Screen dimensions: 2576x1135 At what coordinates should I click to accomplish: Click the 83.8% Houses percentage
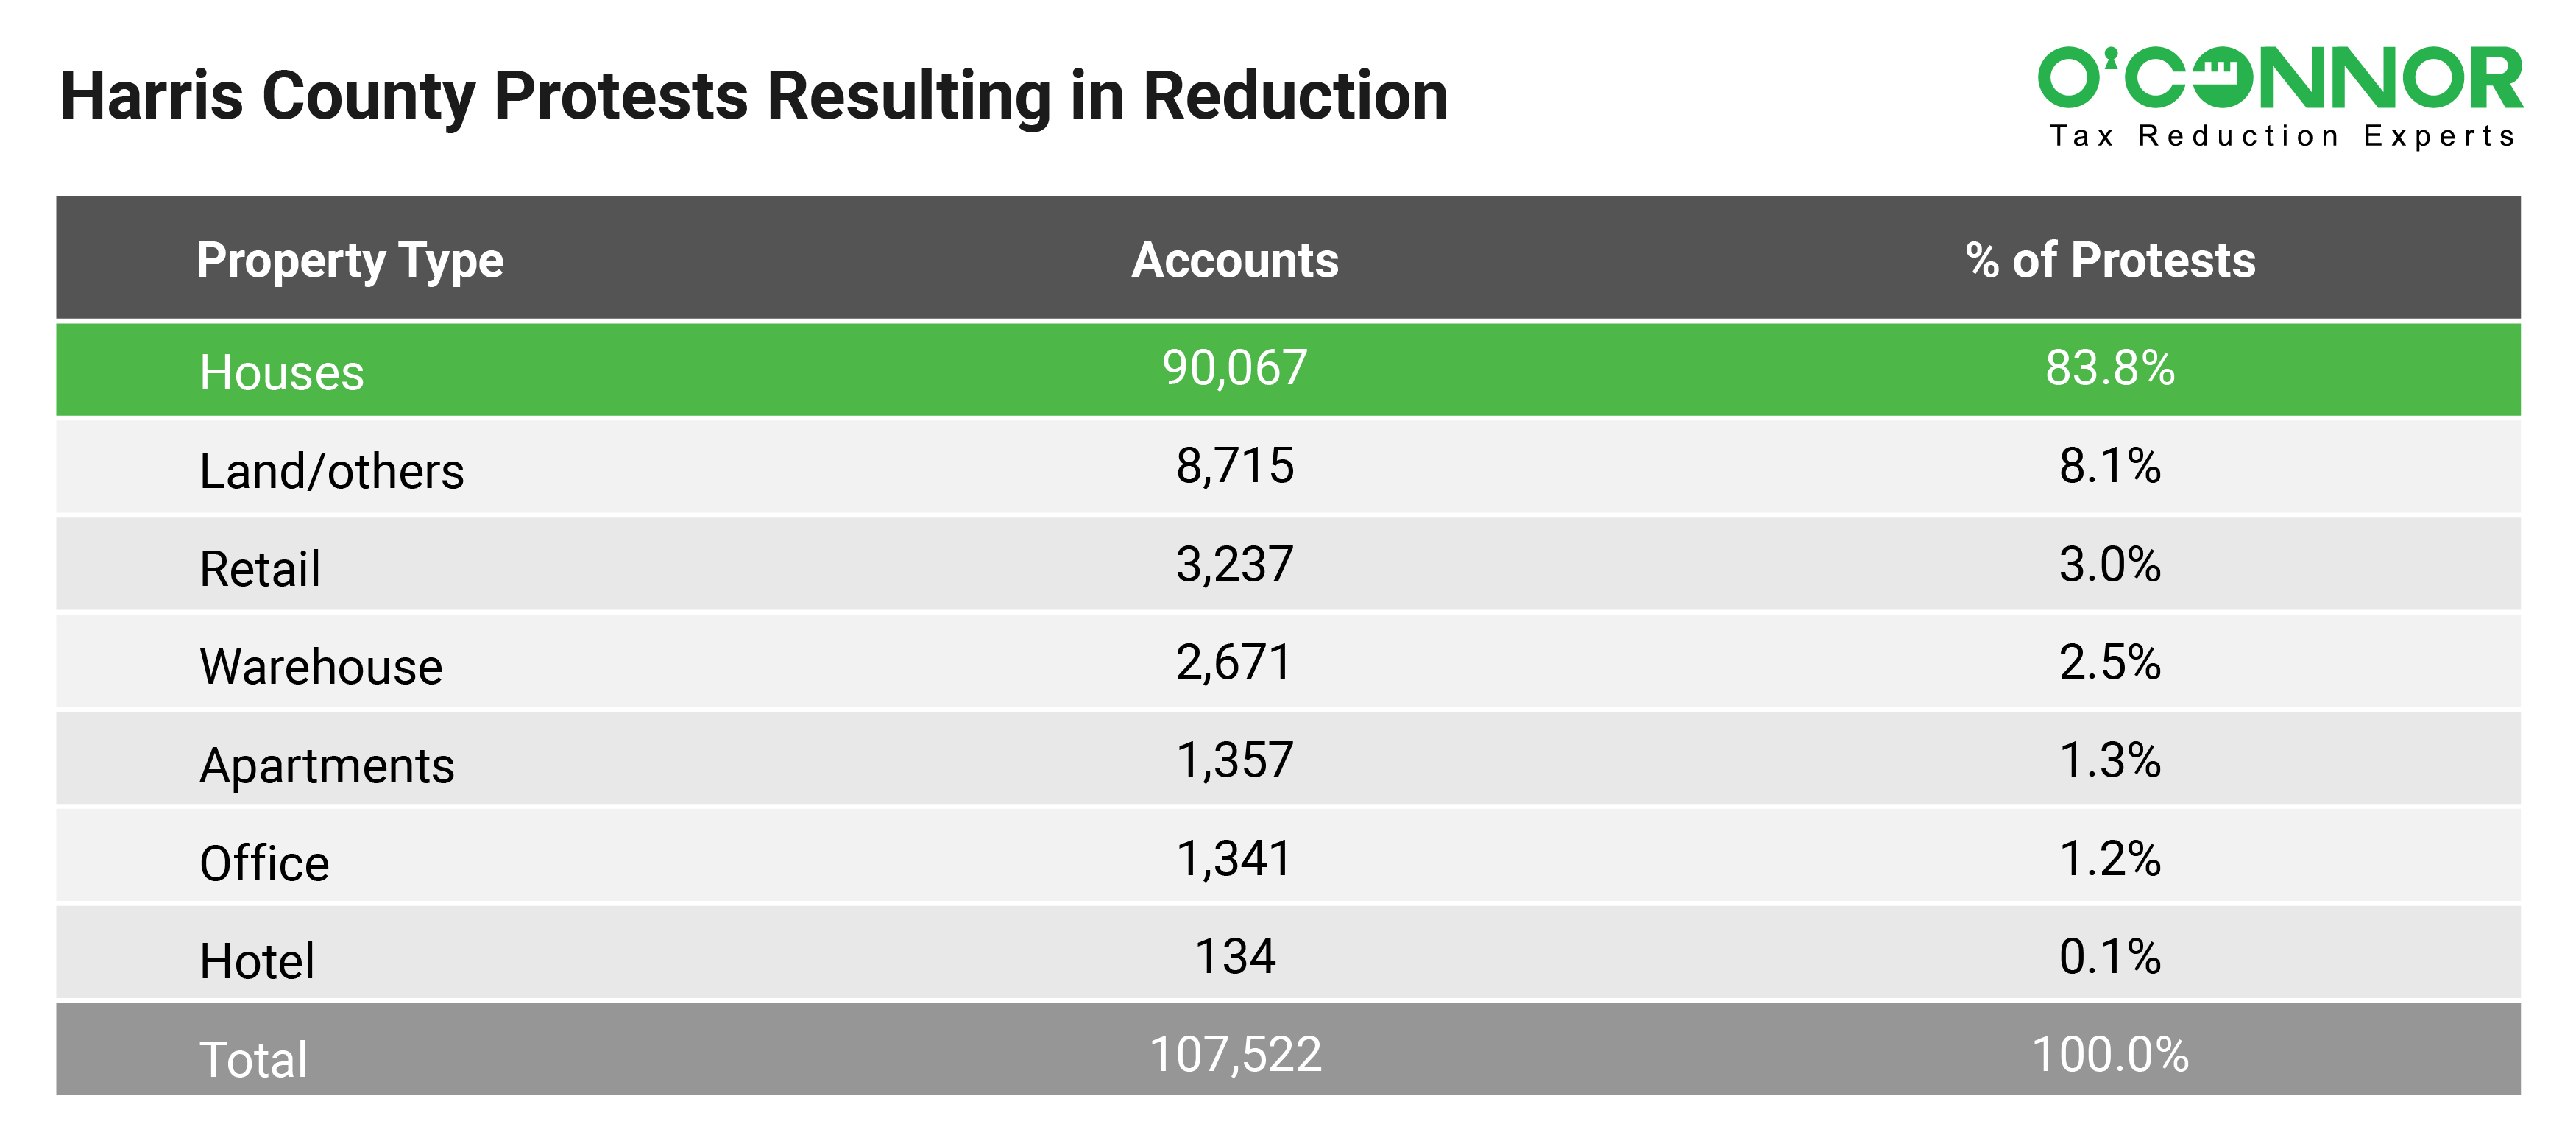(x=2110, y=368)
